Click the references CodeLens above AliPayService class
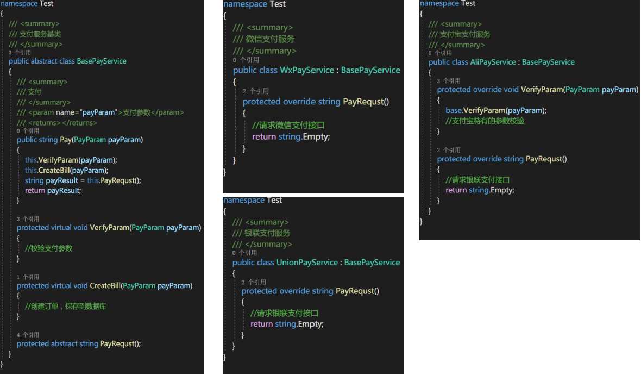The width and height of the screenshot is (641, 375). (440, 53)
